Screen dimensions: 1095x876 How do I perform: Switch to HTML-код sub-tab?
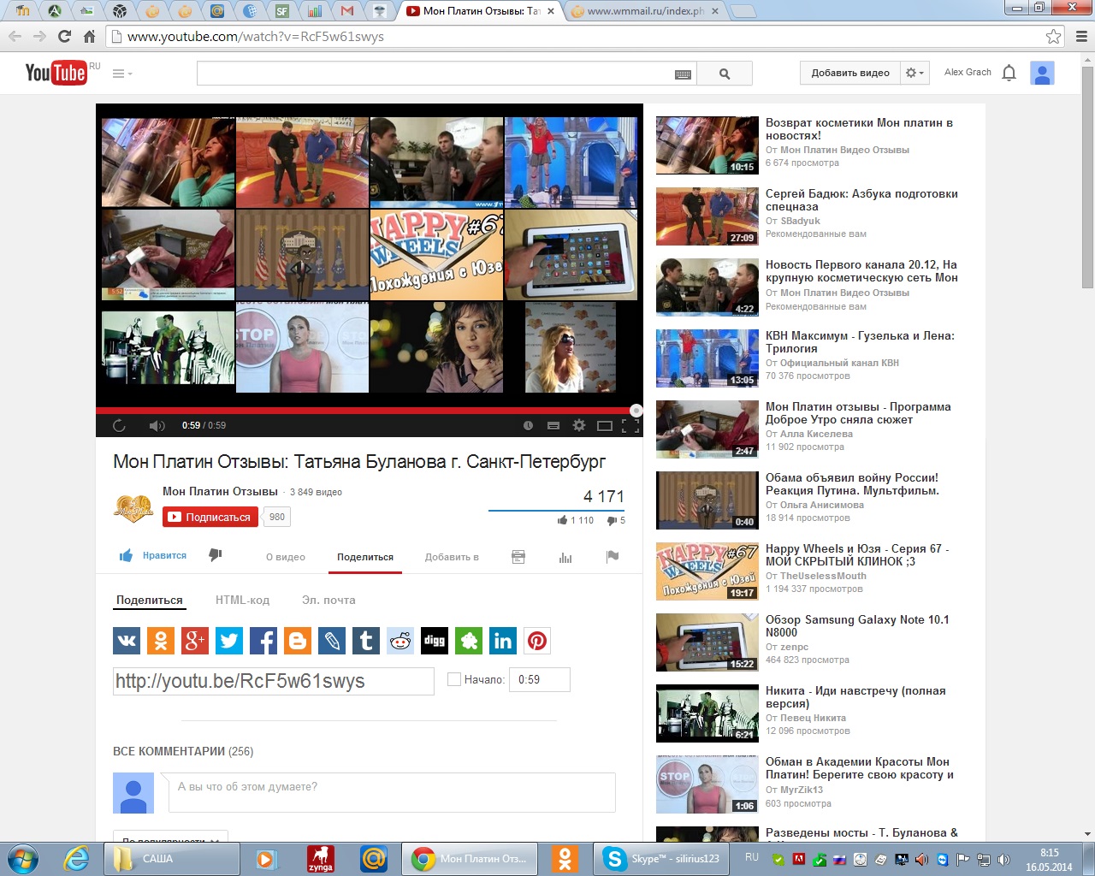242,600
